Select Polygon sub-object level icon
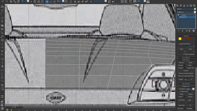This screenshot has width=197, height=111. [x=188, y=39]
